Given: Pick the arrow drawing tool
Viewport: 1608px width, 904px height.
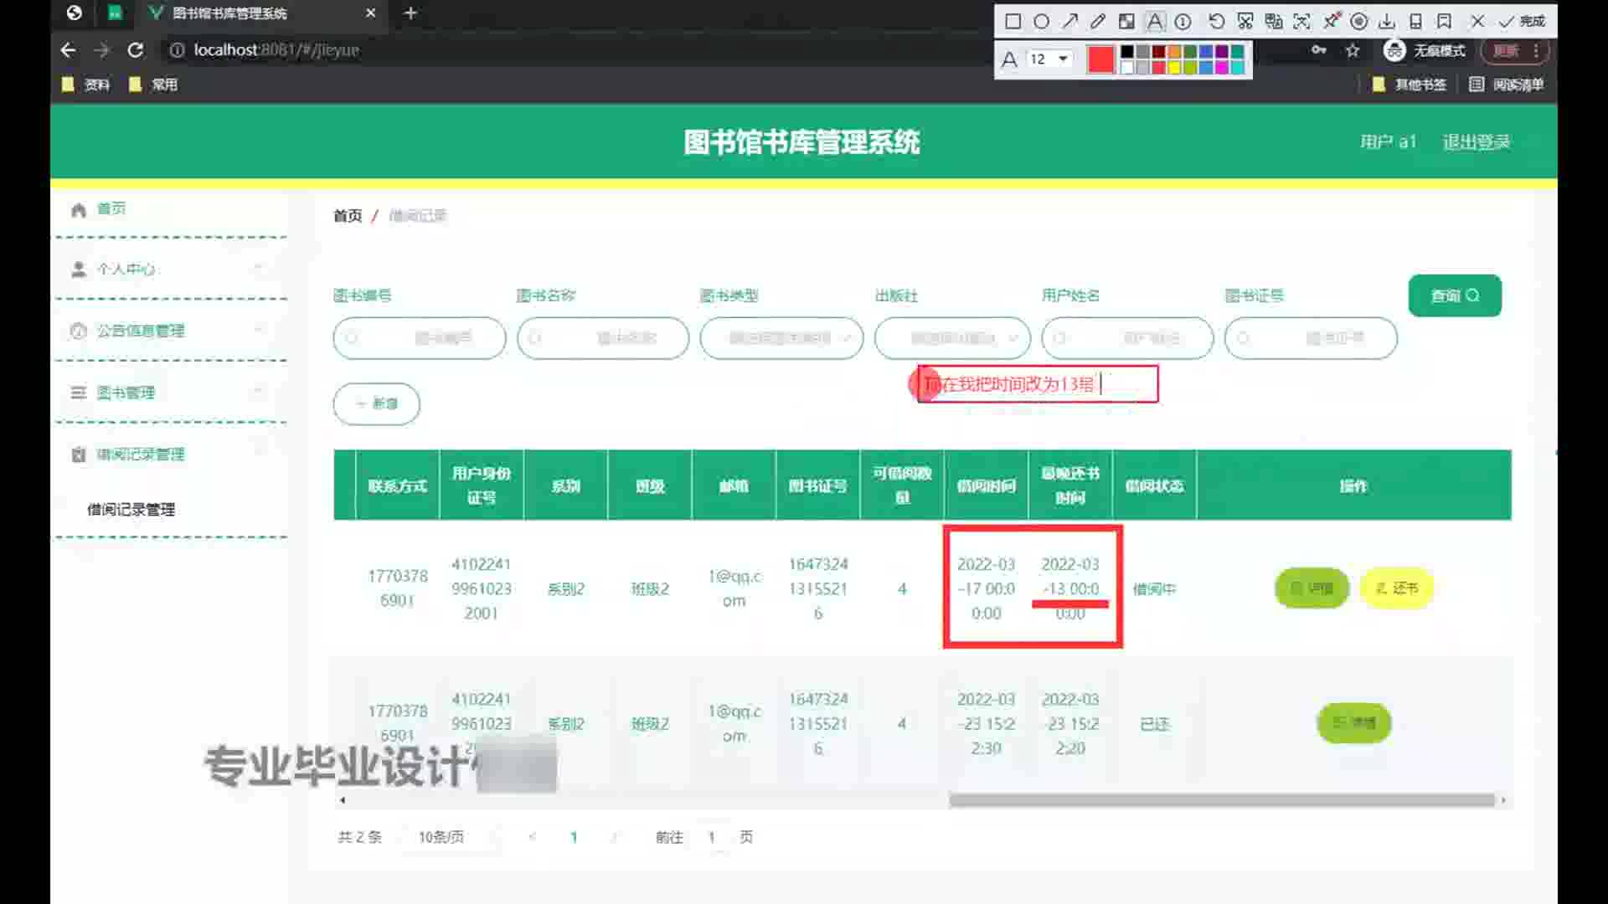Looking at the screenshot, I should click(x=1069, y=22).
